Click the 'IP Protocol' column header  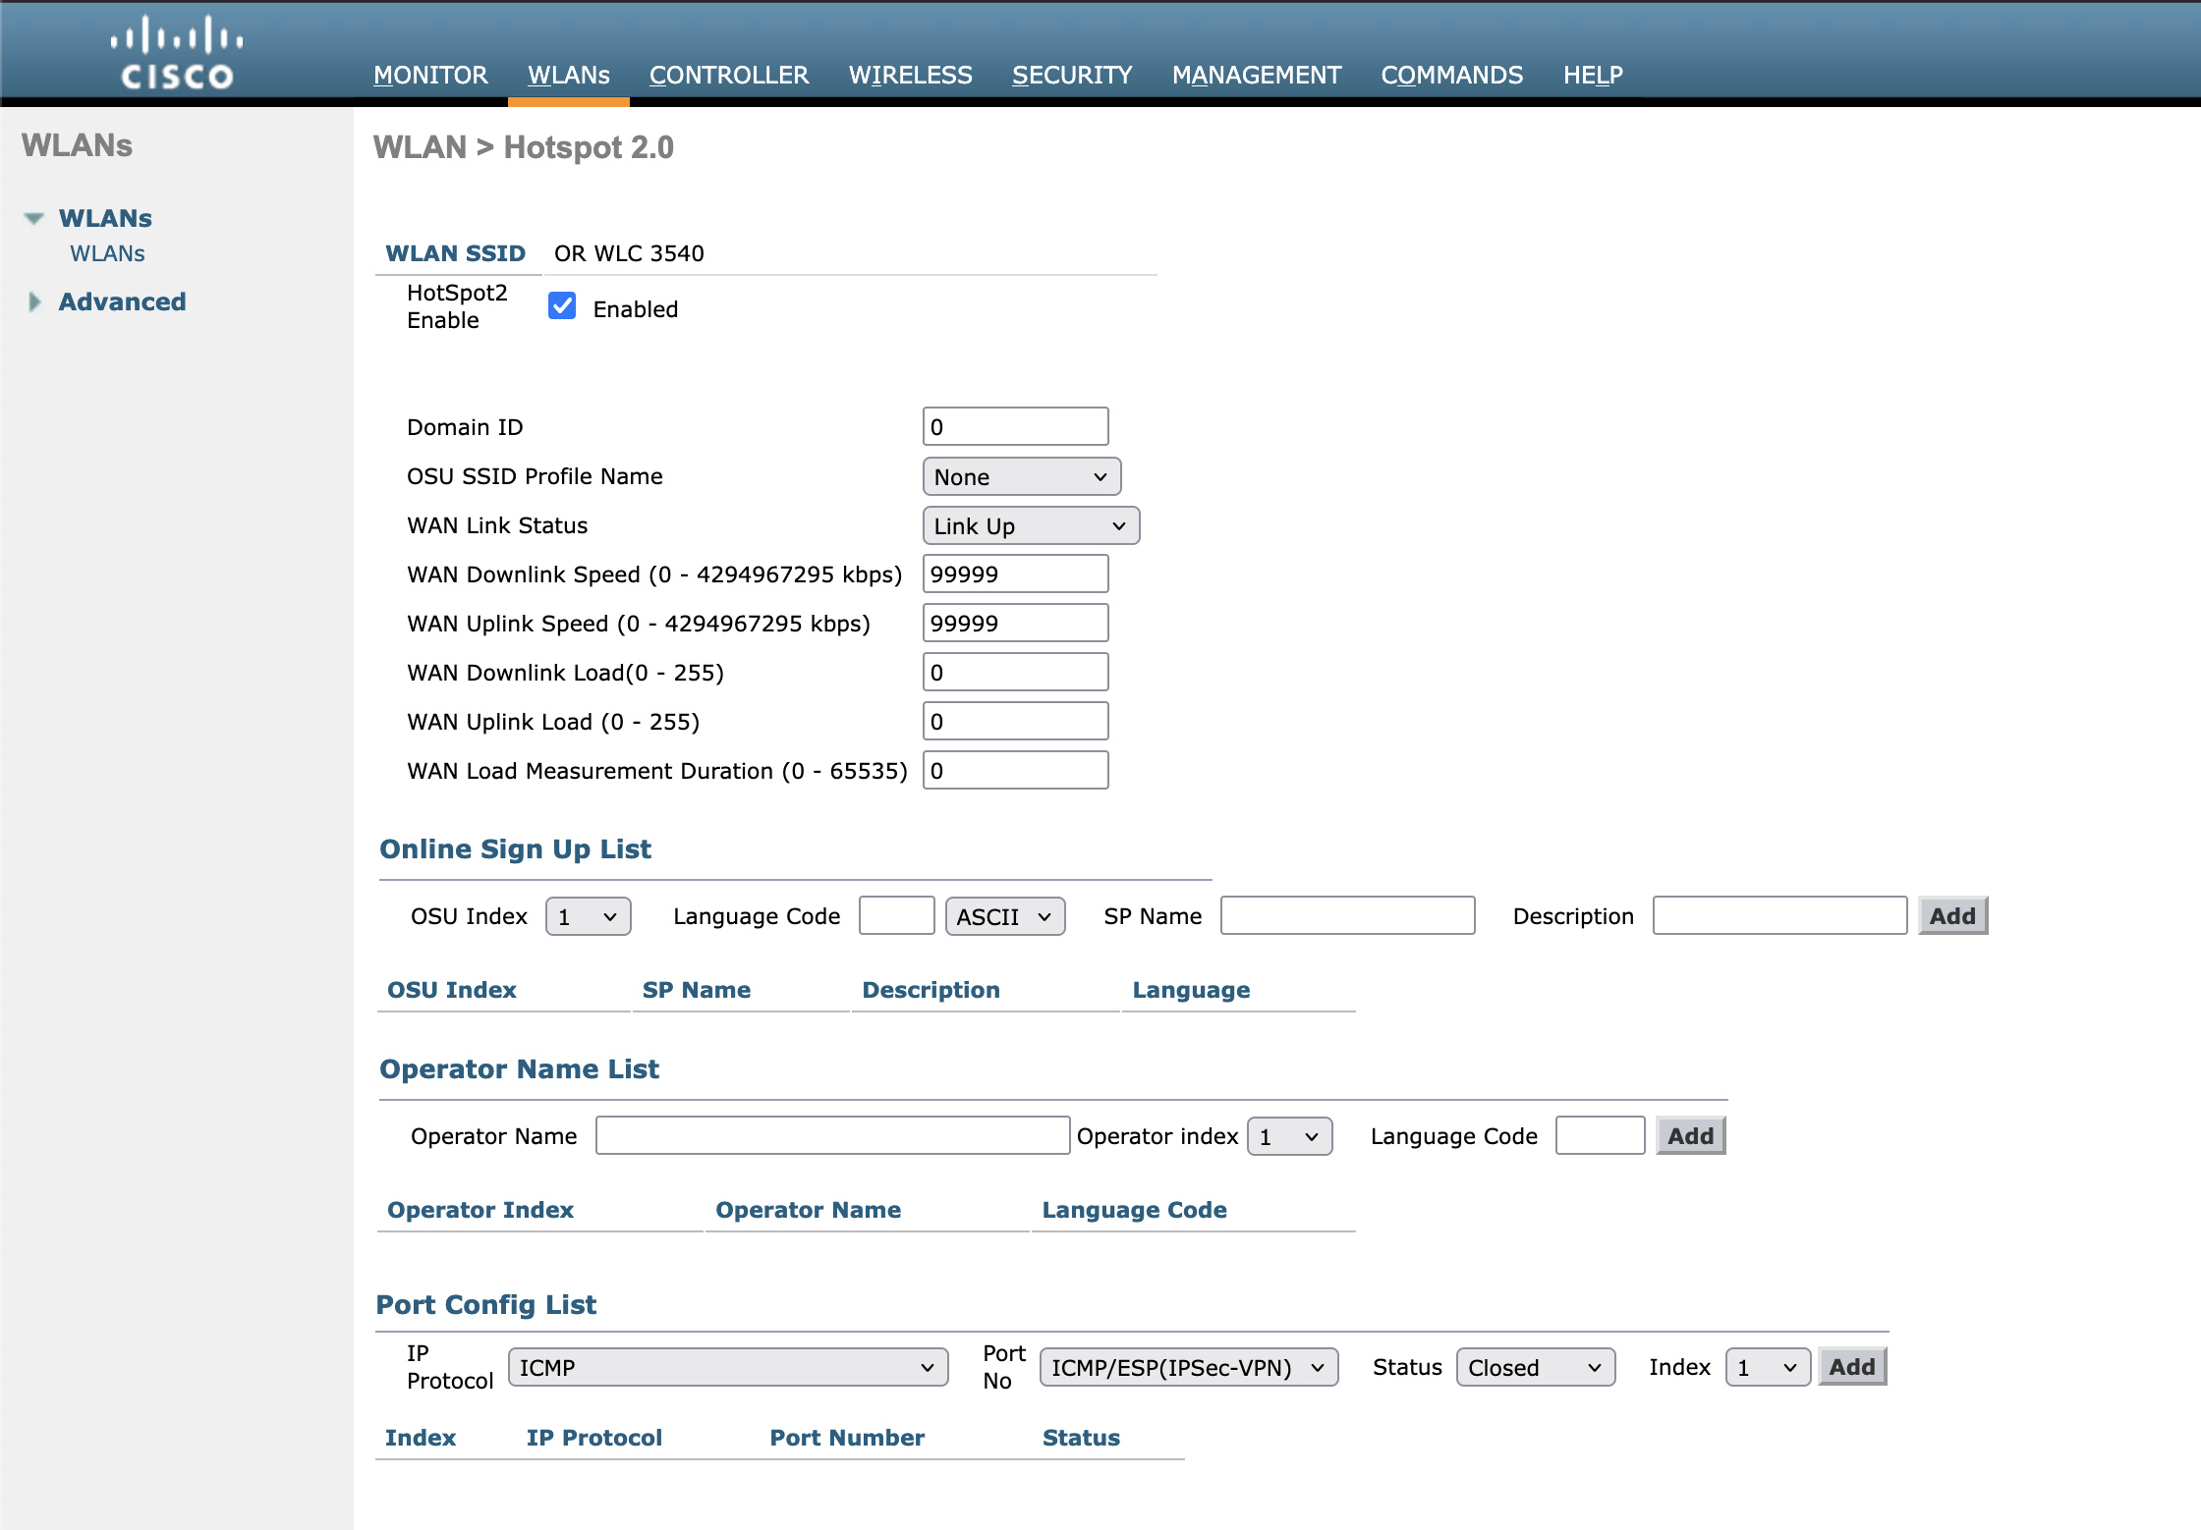[x=594, y=1438]
